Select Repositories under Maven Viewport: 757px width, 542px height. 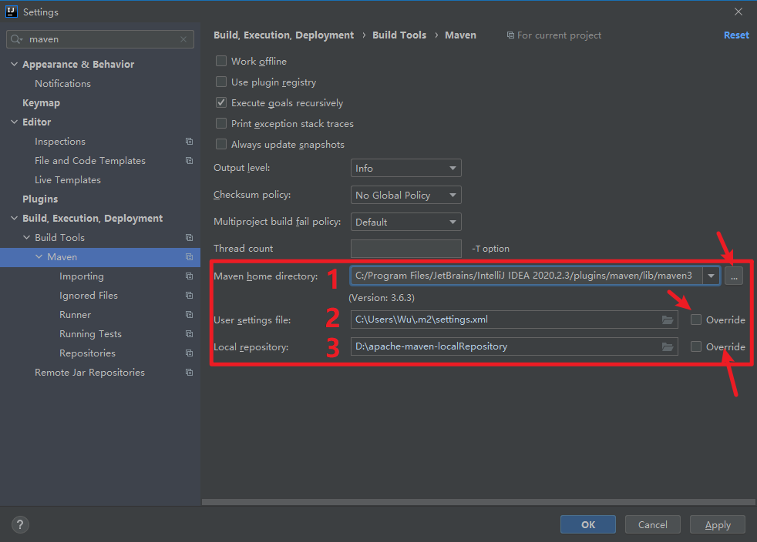point(87,353)
